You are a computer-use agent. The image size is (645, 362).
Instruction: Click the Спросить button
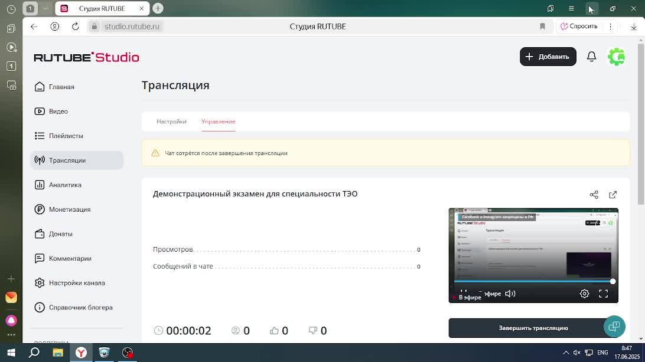(x=579, y=27)
